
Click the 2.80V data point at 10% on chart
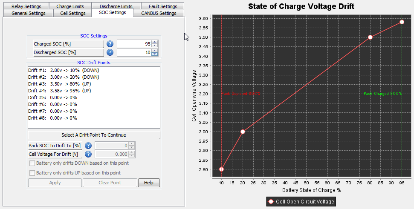click(x=222, y=169)
